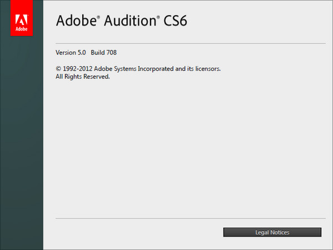The height and width of the screenshot is (250, 333).
Task: Open the Legal Notices button
Action: pos(272,232)
